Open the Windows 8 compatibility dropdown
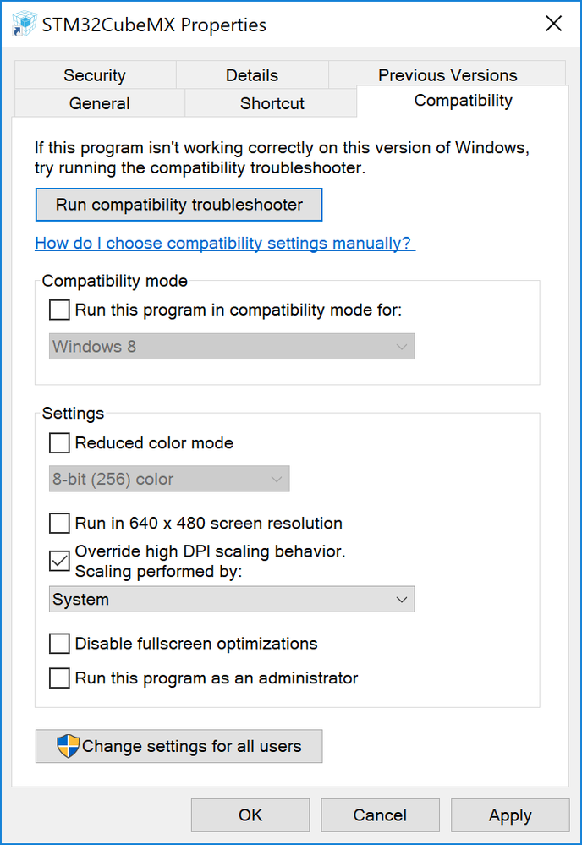The height and width of the screenshot is (845, 582). (x=232, y=346)
